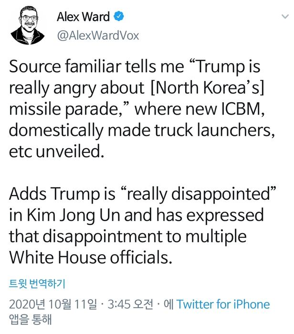Click the 2020년 10월 11일 date stamp
The width and height of the screenshot is (294, 334).
(52, 304)
